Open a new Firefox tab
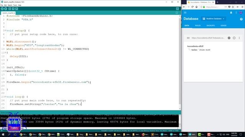 coord(217,2)
